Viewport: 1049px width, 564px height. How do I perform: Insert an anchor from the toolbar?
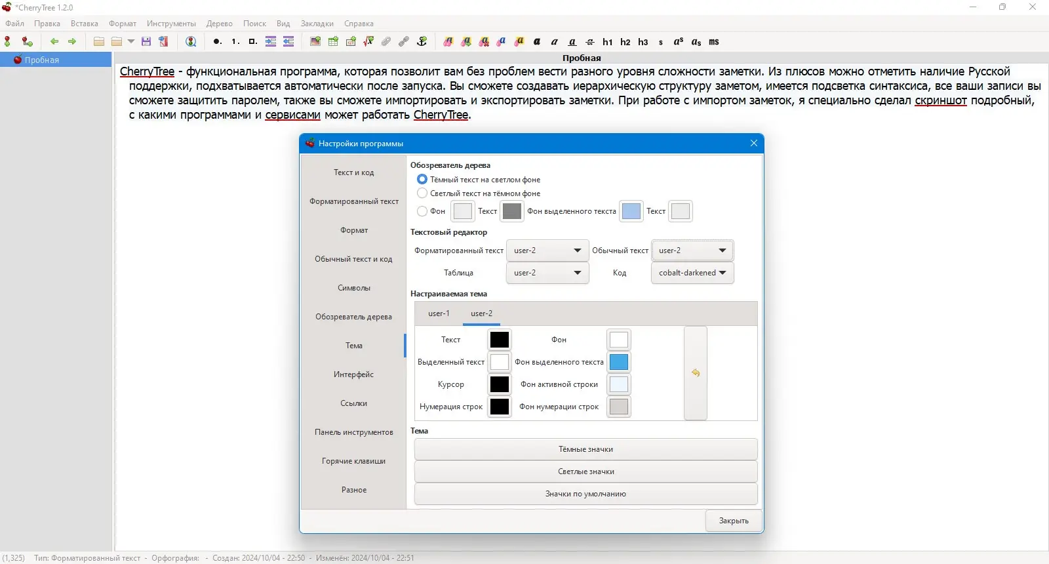(422, 41)
